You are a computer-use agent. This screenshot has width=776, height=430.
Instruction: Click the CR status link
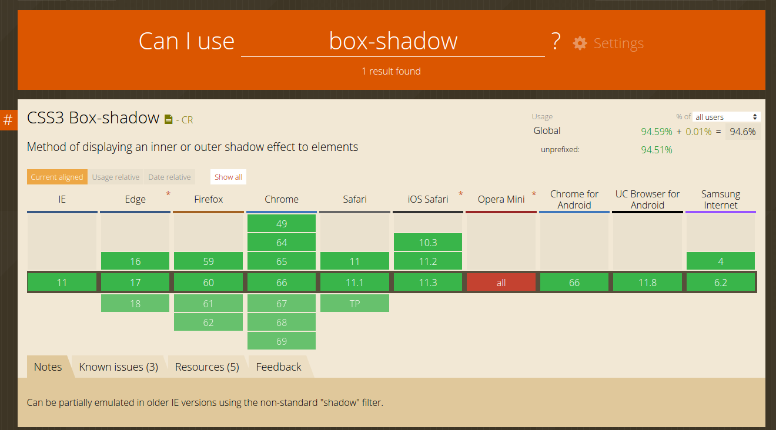click(187, 120)
